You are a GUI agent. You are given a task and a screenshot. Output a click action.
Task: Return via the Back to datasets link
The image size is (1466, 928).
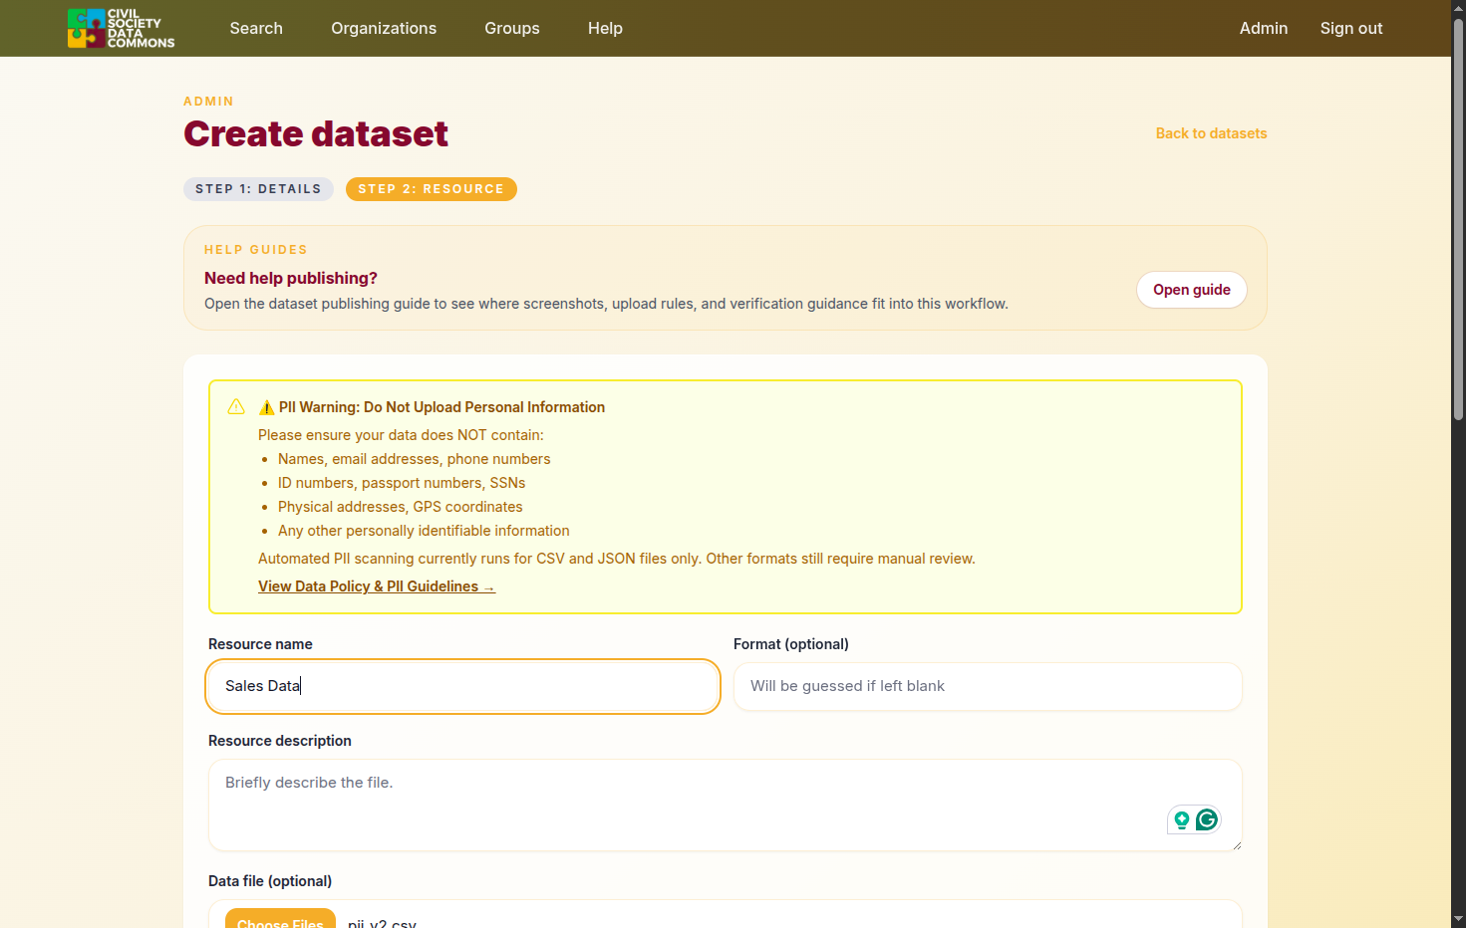1211,133
